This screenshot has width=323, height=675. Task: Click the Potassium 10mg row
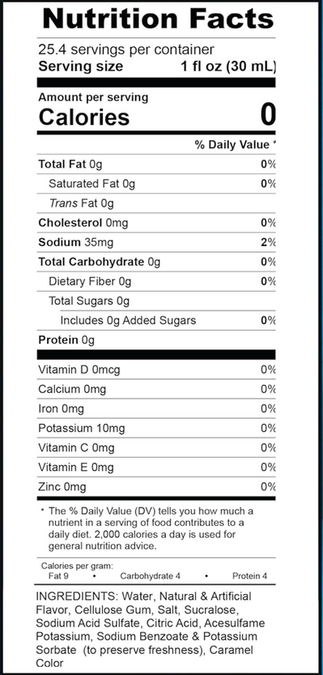click(x=156, y=429)
